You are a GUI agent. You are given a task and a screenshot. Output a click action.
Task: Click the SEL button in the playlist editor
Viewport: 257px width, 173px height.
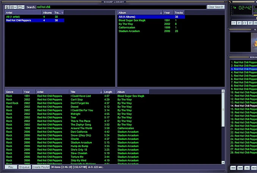point(247,168)
